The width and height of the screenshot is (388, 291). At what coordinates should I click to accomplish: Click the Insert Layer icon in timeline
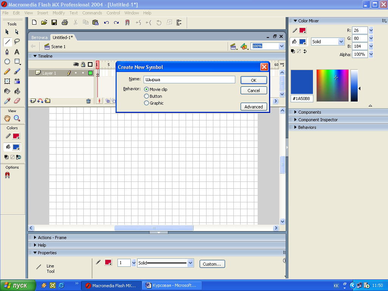(x=33, y=101)
